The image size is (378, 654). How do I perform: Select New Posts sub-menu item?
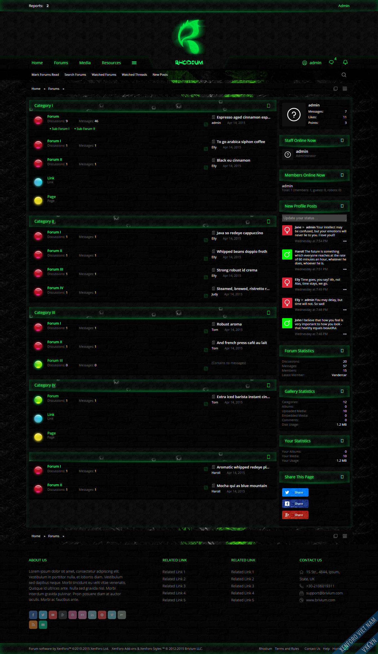(160, 75)
